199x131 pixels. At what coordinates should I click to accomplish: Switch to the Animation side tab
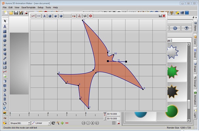coord(195,99)
